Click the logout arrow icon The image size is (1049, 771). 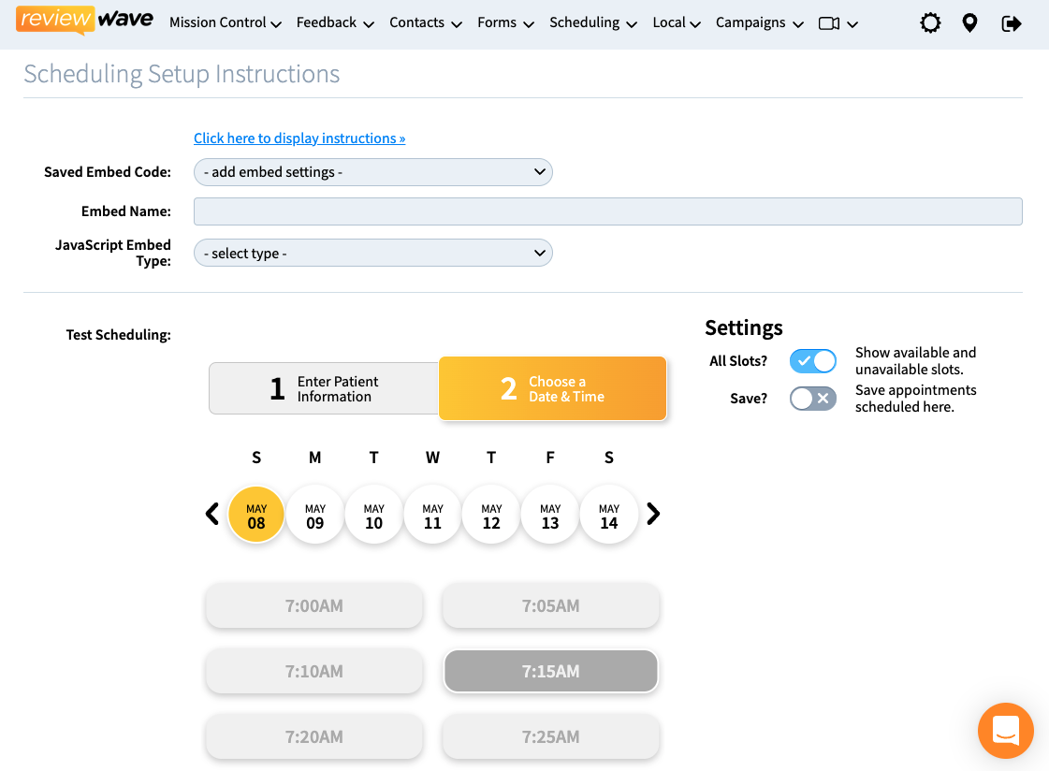pyautogui.click(x=1011, y=23)
